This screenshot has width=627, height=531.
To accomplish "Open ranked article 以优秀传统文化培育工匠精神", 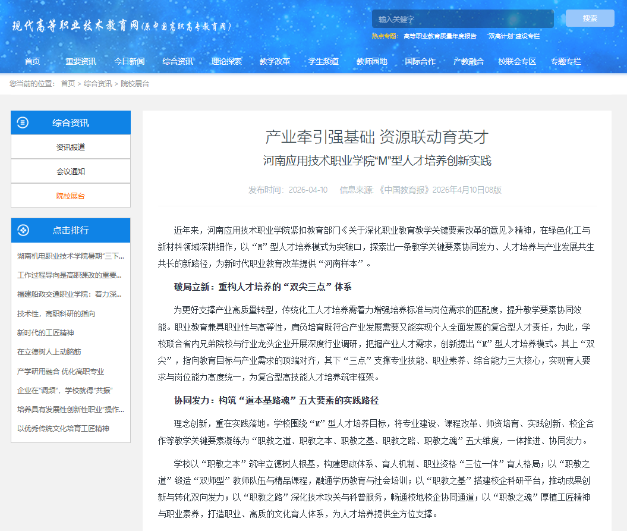I will pyautogui.click(x=63, y=428).
